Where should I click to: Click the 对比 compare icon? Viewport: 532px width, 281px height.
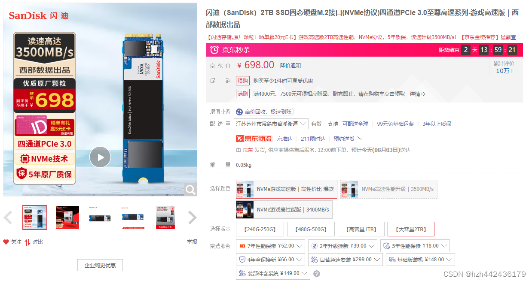click(27, 242)
